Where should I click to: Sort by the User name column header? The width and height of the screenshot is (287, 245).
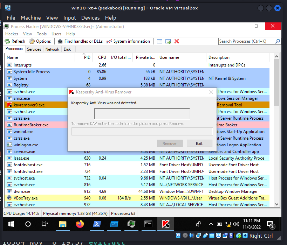pos(182,57)
